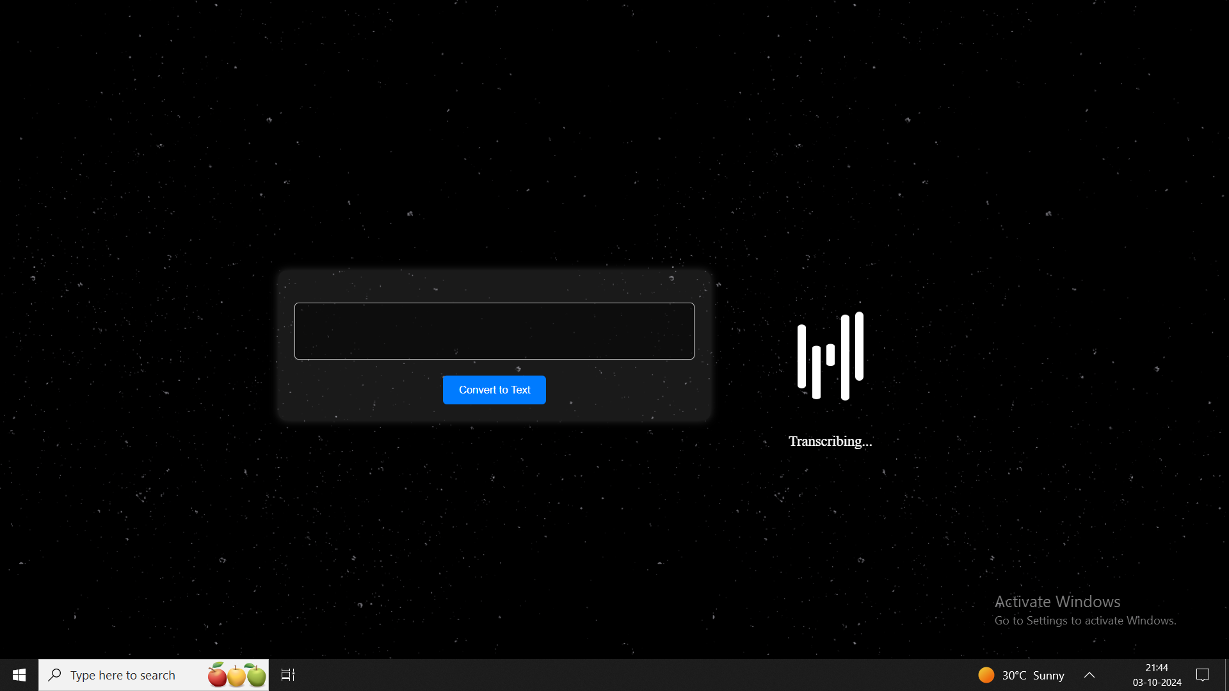The image size is (1229, 691).
Task: Click the Show desktop strip at taskbar edge
Action: (x=1226, y=675)
